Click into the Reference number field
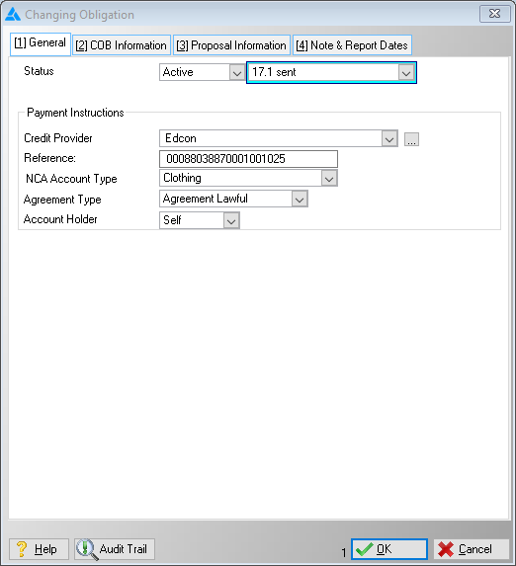 (248, 159)
